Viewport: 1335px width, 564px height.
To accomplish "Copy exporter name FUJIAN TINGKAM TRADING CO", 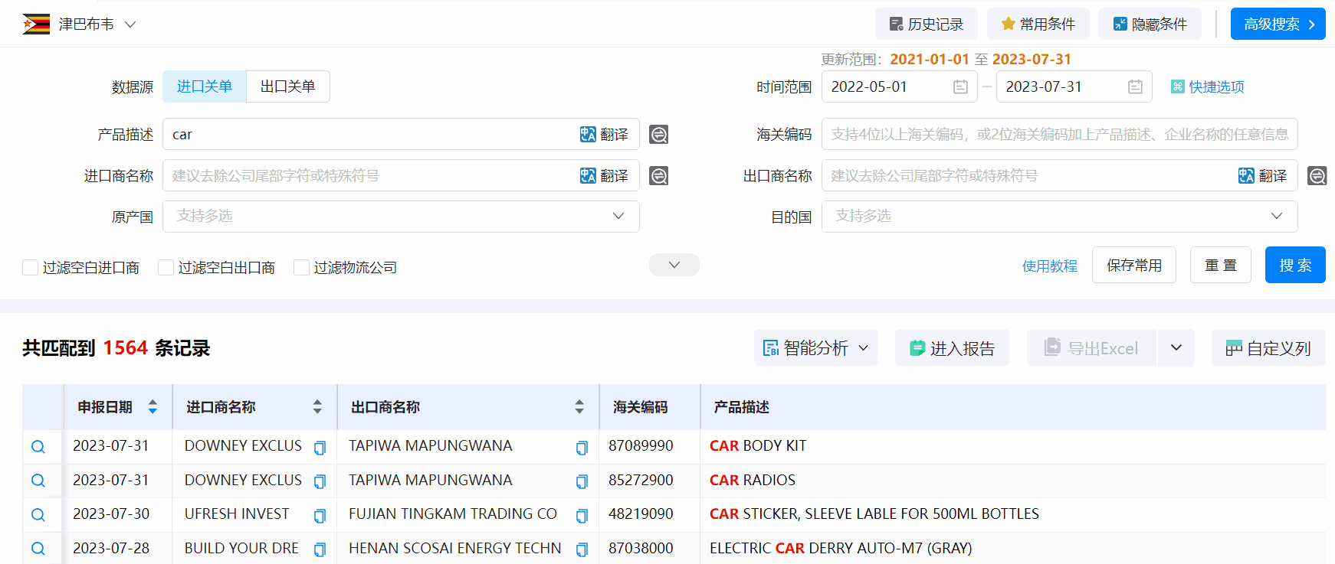I will click(x=582, y=516).
